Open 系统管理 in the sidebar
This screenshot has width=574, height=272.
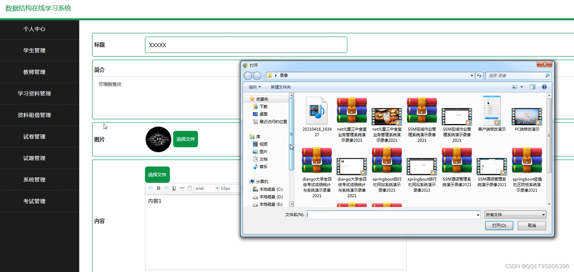[x=34, y=180]
